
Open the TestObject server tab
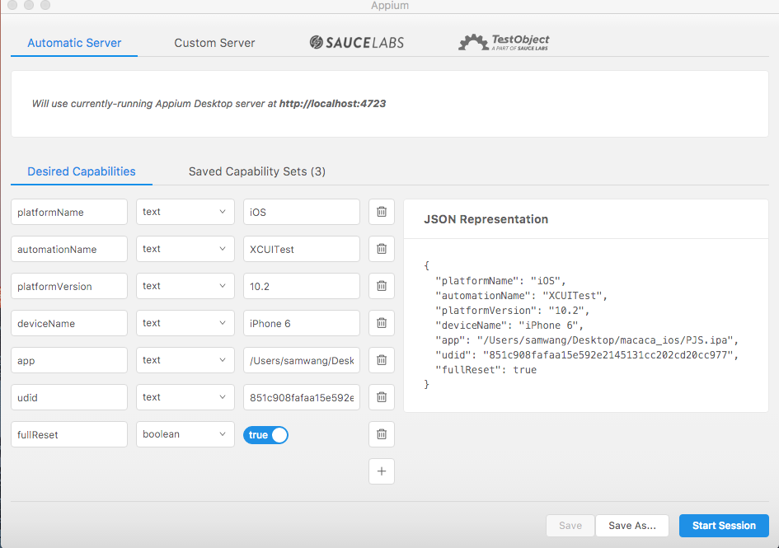504,43
